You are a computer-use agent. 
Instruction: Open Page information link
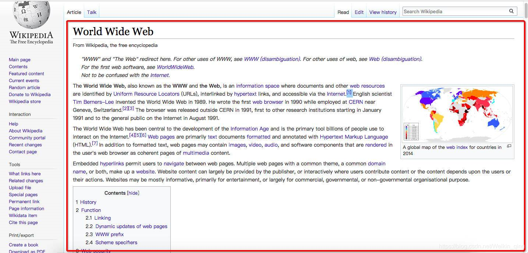click(26, 209)
